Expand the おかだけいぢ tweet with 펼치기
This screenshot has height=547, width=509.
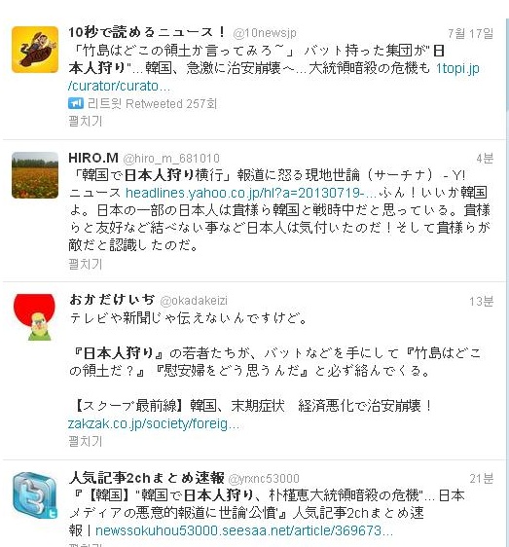[86, 441]
